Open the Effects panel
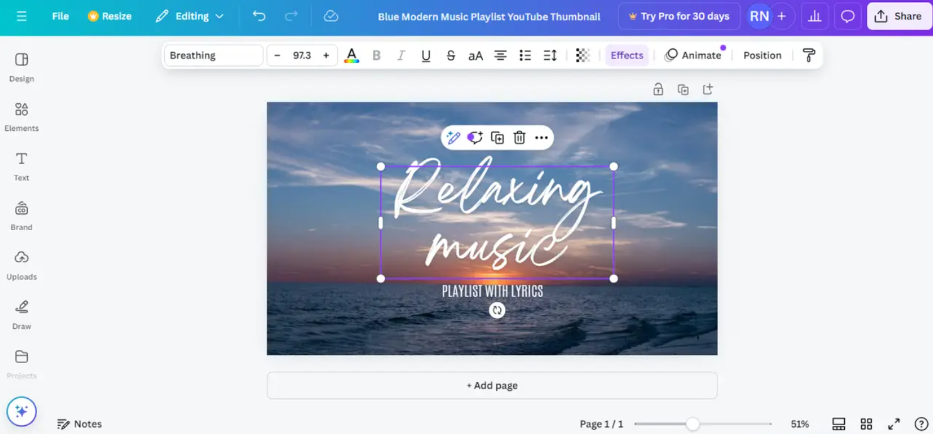The width and height of the screenshot is (933, 434). (627, 55)
